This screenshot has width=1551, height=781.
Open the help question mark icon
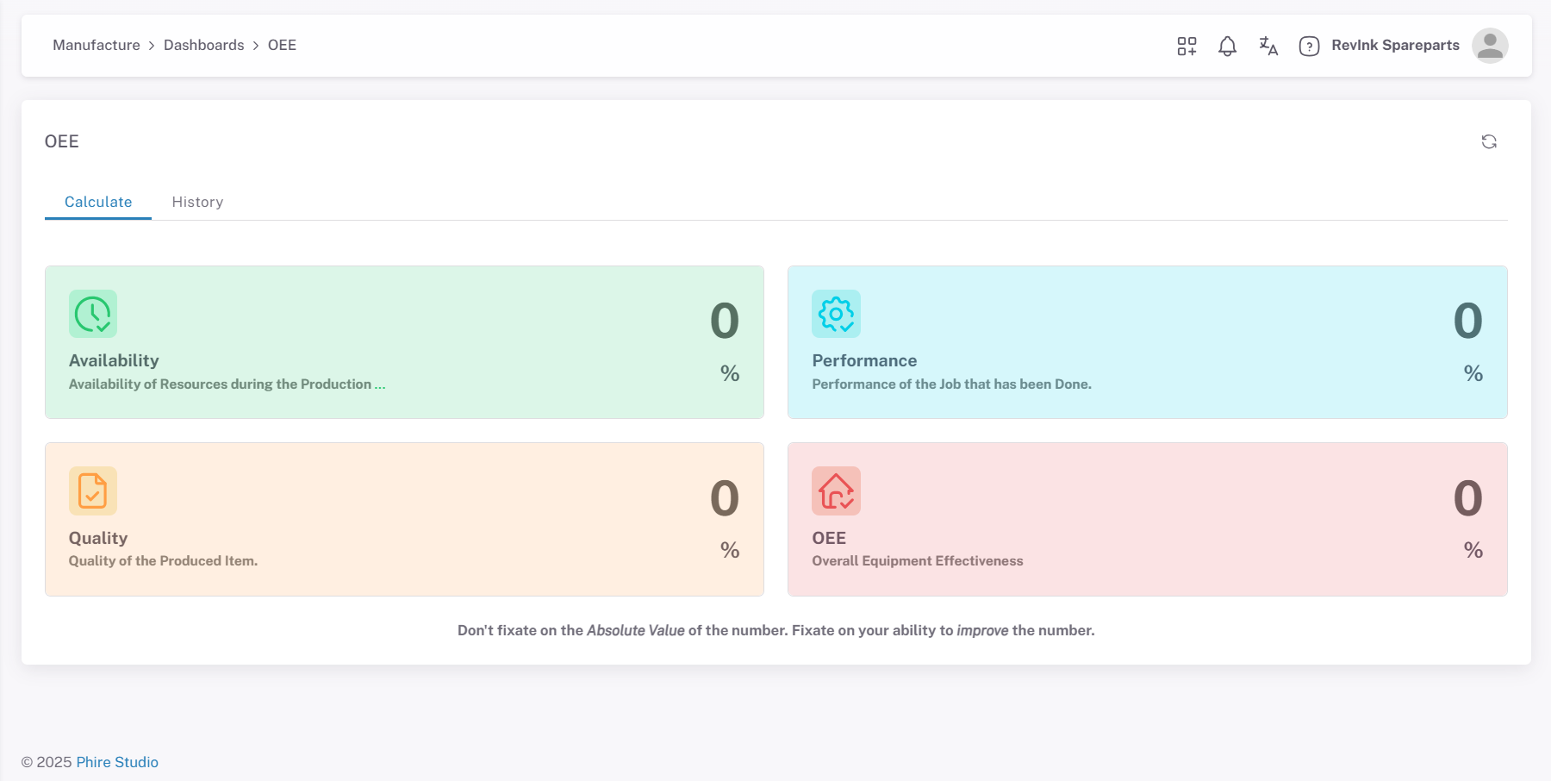click(1309, 46)
